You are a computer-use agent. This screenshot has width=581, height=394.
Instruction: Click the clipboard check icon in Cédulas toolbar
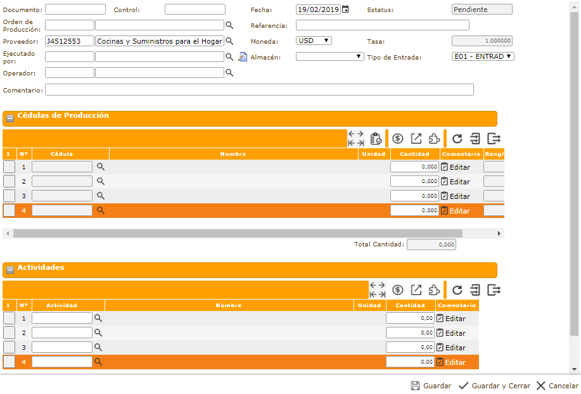pos(376,139)
